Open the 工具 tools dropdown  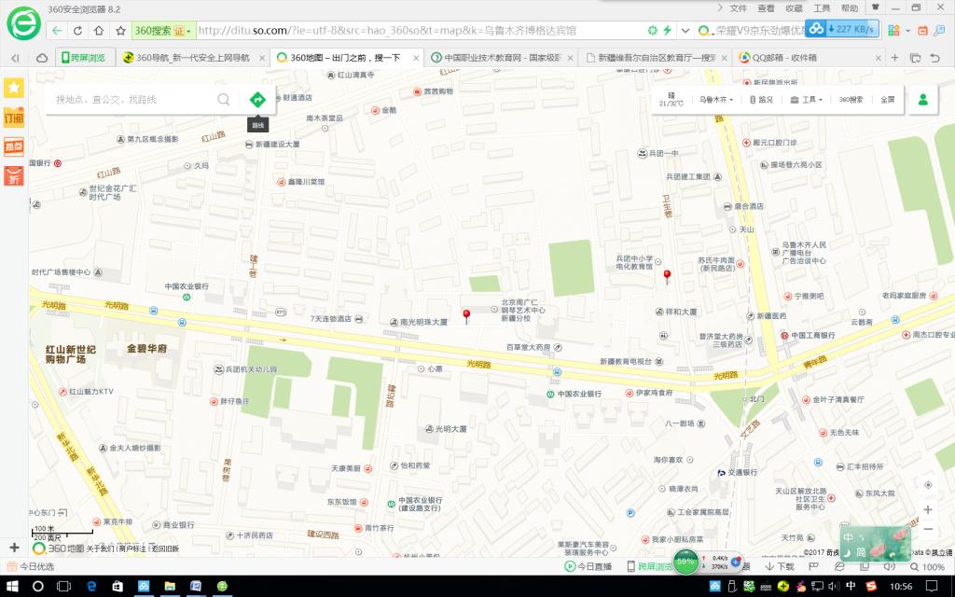pos(806,99)
